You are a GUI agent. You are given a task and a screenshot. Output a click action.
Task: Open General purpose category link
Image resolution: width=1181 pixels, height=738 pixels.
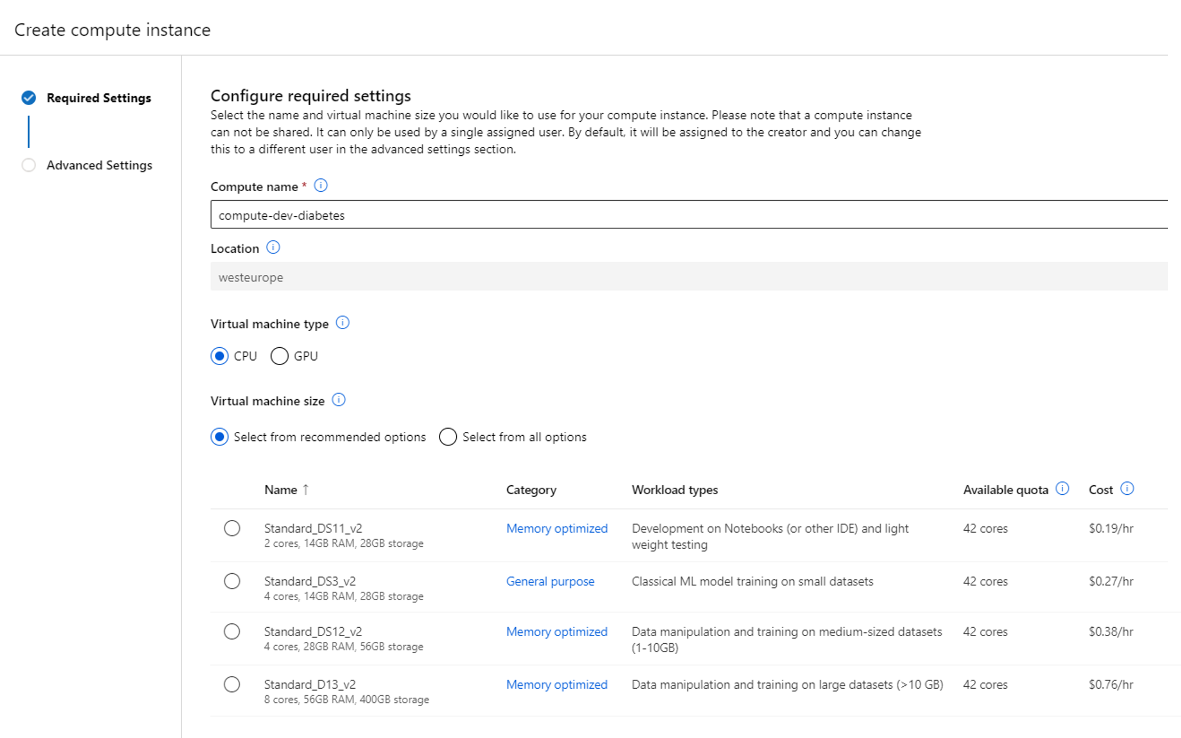(x=550, y=581)
